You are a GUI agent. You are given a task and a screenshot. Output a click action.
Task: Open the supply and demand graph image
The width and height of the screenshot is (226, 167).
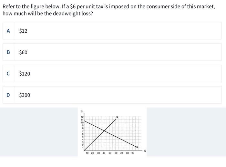coord(112,132)
